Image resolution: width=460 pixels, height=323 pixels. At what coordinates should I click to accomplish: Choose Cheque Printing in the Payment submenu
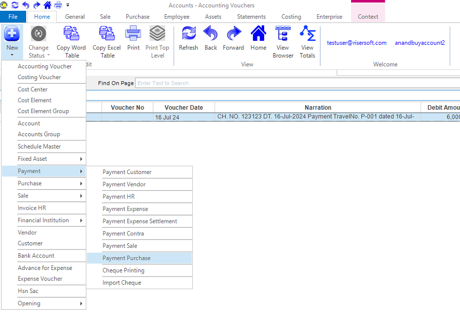click(x=123, y=270)
